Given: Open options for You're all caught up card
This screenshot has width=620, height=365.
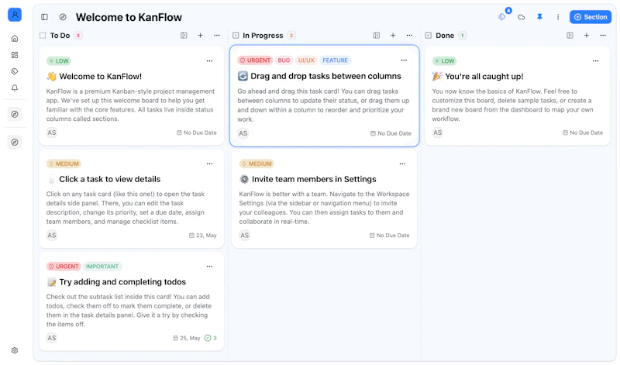Looking at the screenshot, I should (595, 61).
